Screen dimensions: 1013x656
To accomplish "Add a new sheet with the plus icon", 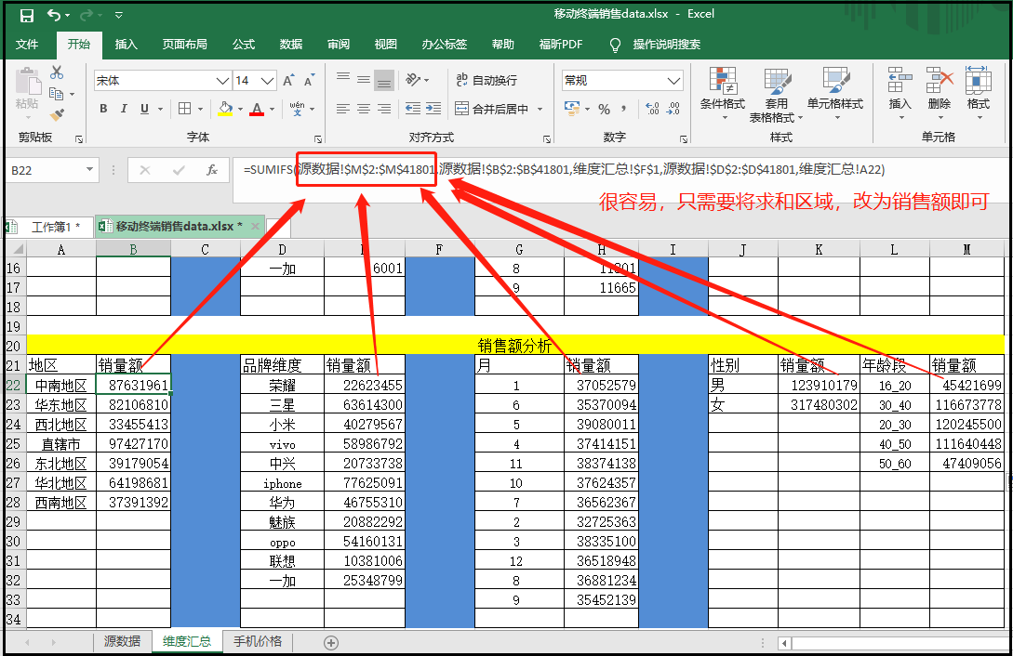I will pos(331,642).
